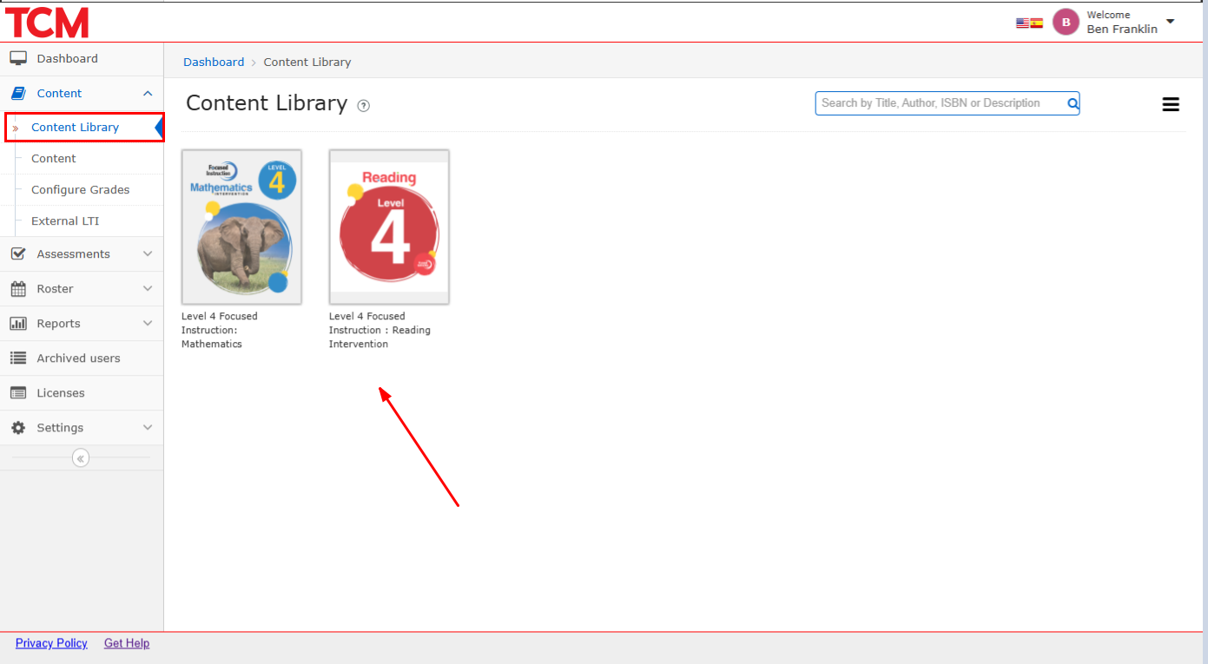Open the Dashboard menu item
The image size is (1208, 664).
coord(67,59)
